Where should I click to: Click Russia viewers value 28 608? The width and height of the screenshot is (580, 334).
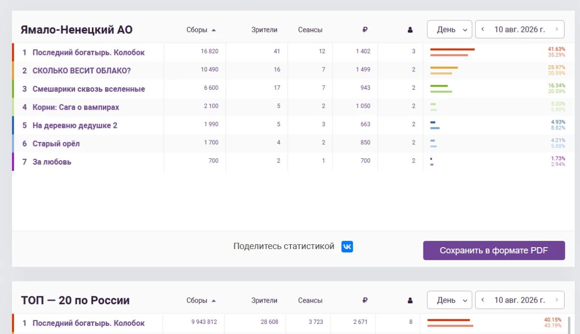click(270, 322)
